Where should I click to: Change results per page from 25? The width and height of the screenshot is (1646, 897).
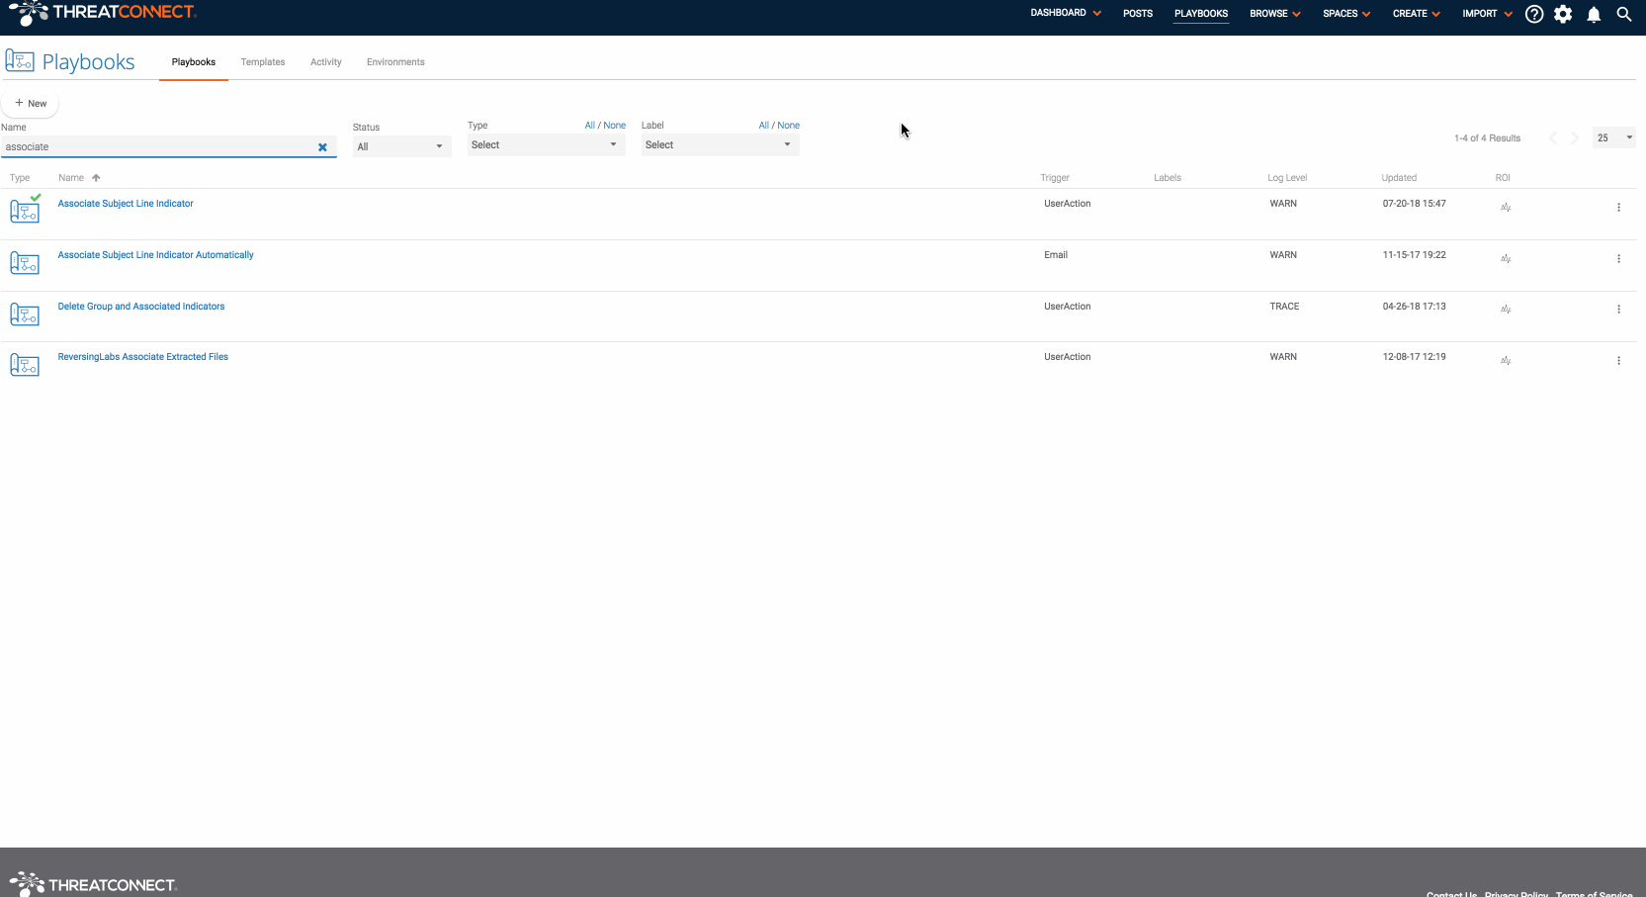tap(1614, 137)
